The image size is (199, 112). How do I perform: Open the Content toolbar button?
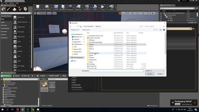[56, 7]
